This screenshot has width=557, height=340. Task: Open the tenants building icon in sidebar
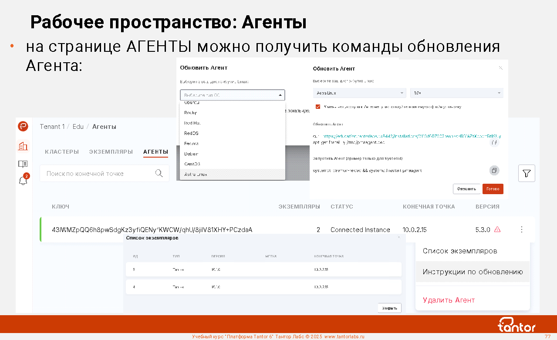tap(23, 146)
